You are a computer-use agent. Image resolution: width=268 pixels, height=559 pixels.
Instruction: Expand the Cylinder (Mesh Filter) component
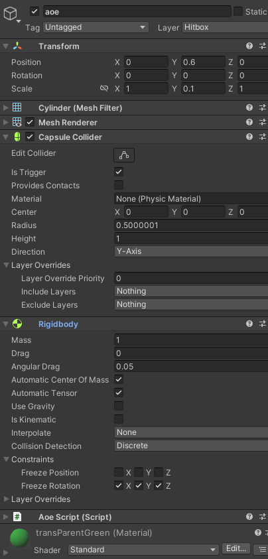point(5,107)
